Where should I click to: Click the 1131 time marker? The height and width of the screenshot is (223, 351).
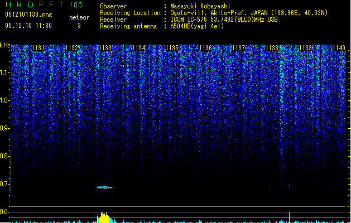[39, 48]
